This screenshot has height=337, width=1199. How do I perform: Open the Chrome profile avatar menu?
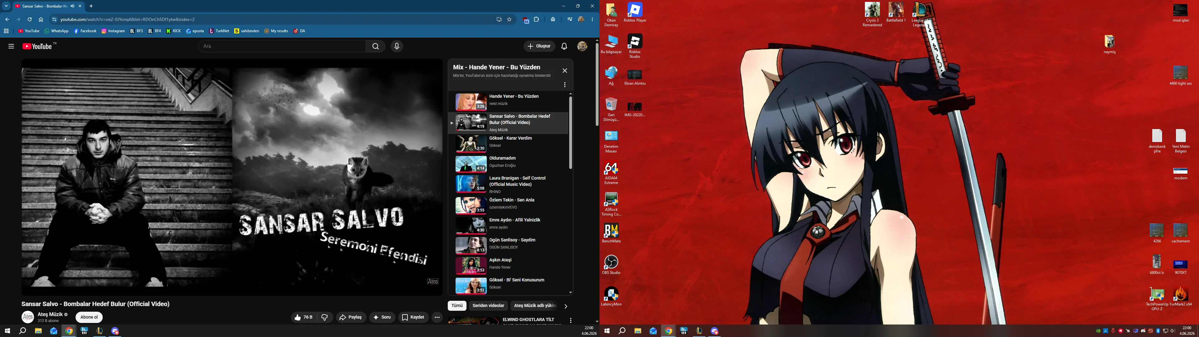tap(581, 20)
